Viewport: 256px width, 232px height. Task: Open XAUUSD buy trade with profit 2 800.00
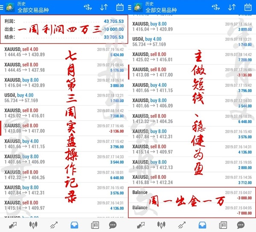pyautogui.click(x=192, y=165)
